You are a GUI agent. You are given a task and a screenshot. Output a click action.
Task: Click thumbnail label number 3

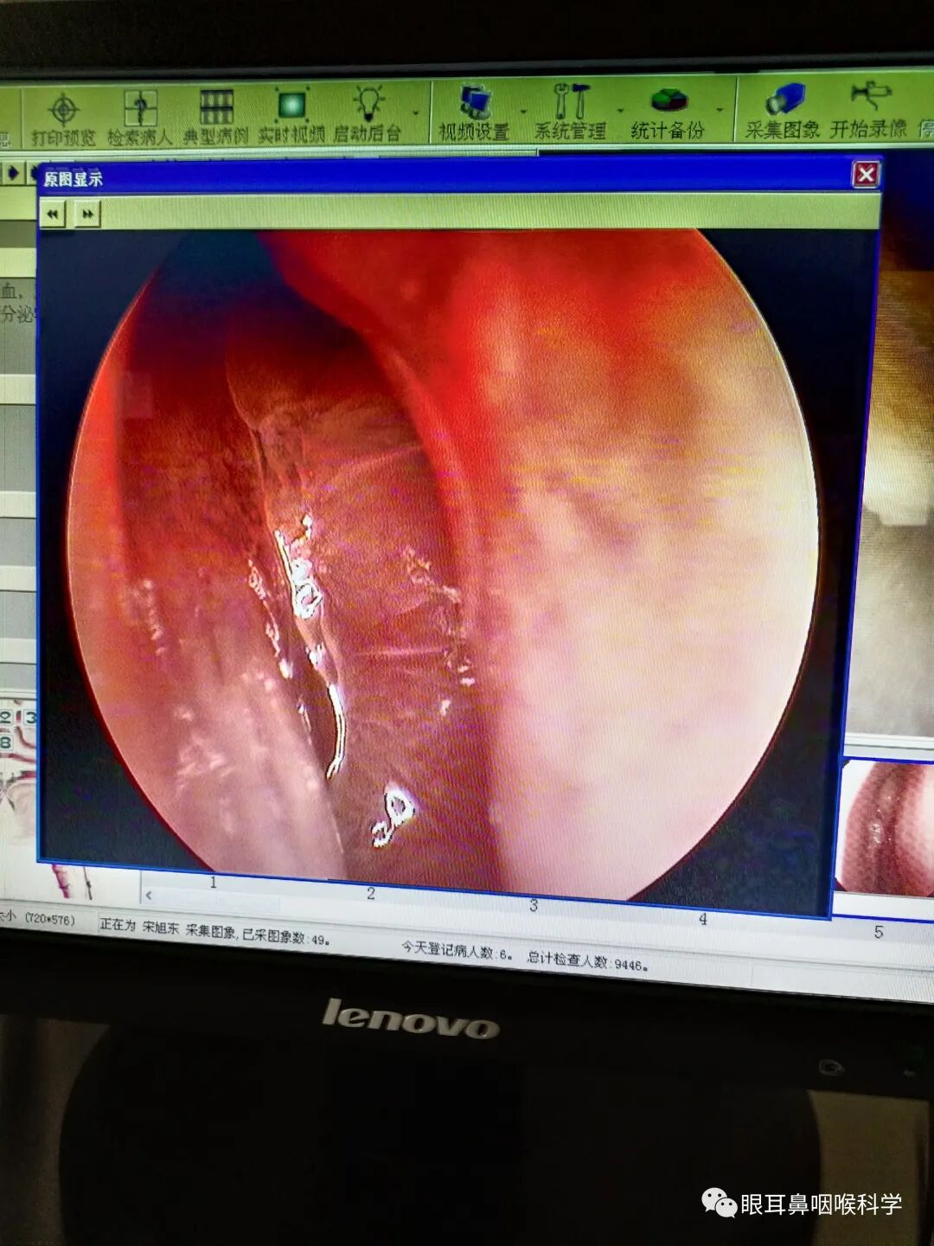[x=534, y=906]
